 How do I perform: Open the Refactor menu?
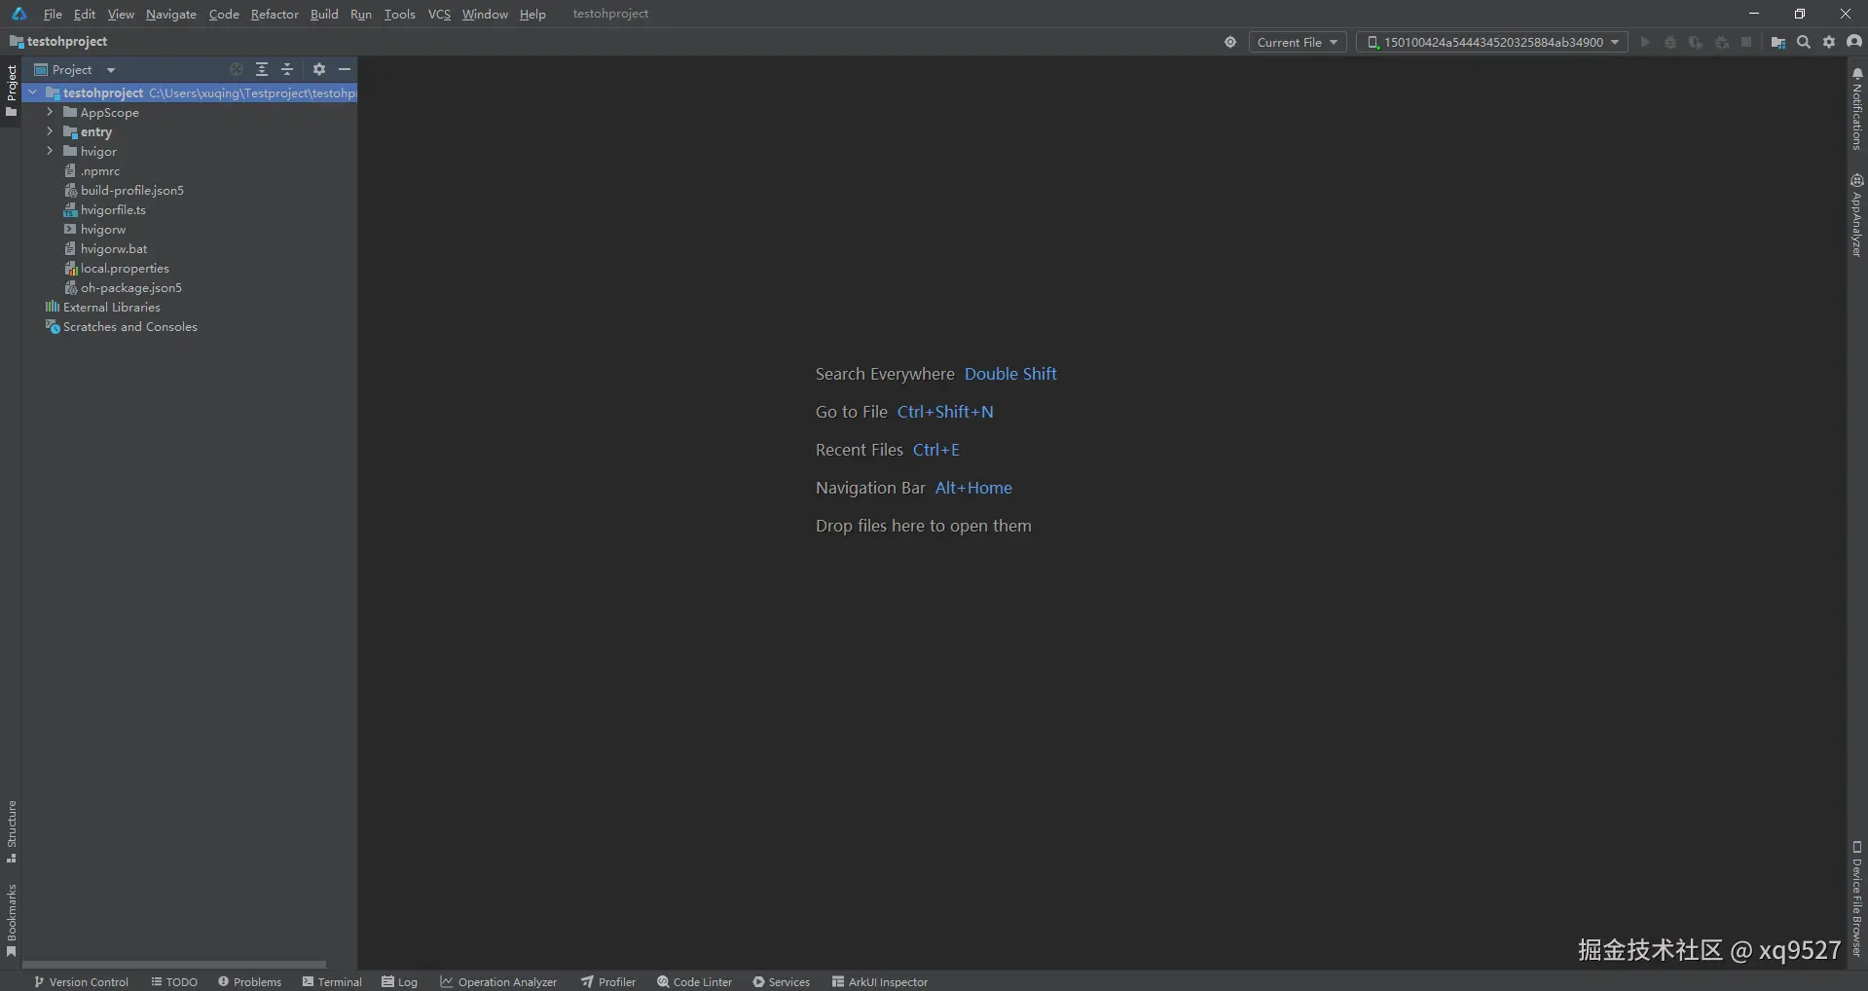click(275, 14)
